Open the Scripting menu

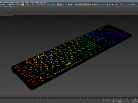[22, 2]
